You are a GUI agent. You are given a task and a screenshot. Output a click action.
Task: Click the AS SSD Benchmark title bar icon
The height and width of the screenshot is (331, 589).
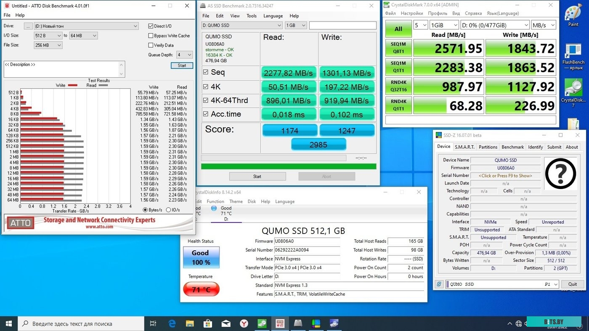pos(203,6)
